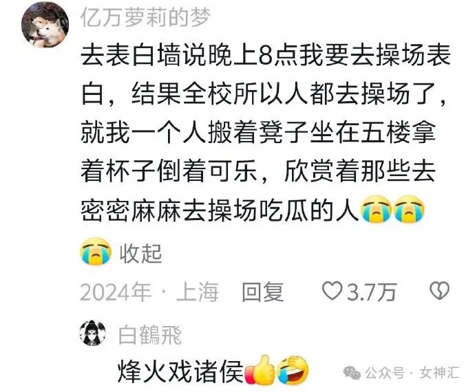Like the comment with the heart icon
The image size is (475, 392).
click(332, 291)
